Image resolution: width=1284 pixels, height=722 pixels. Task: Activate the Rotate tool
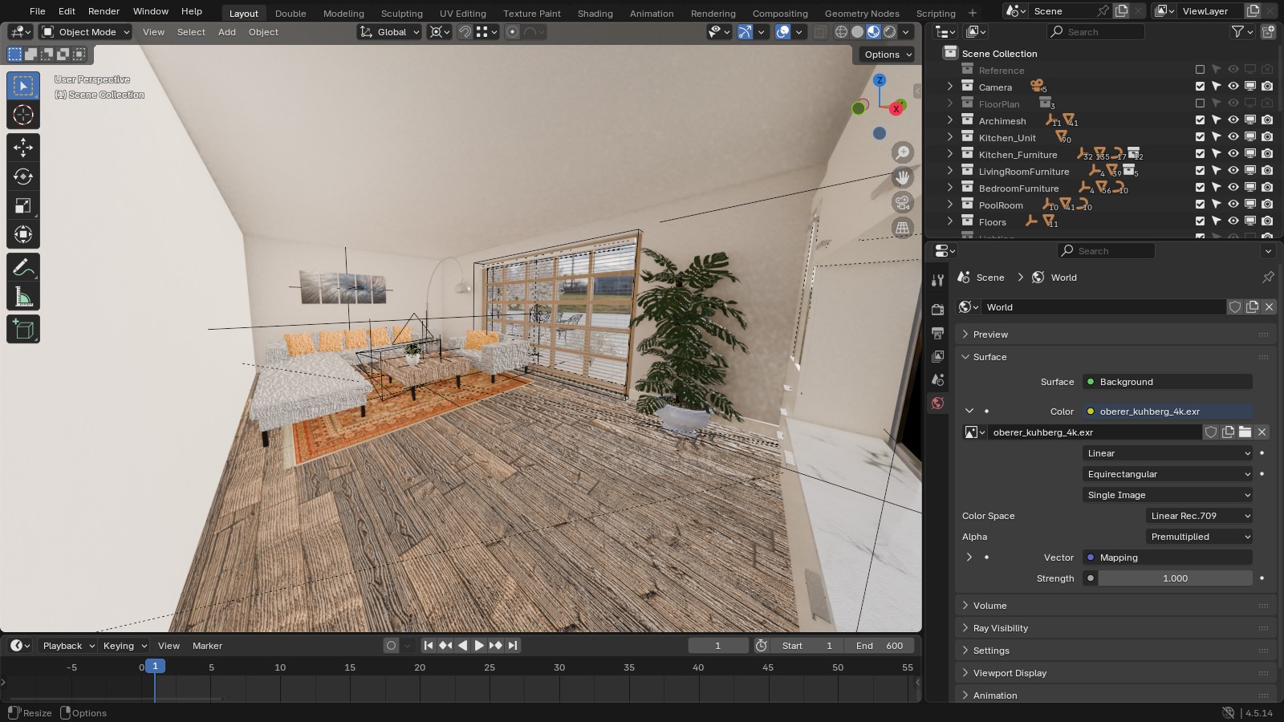23,176
